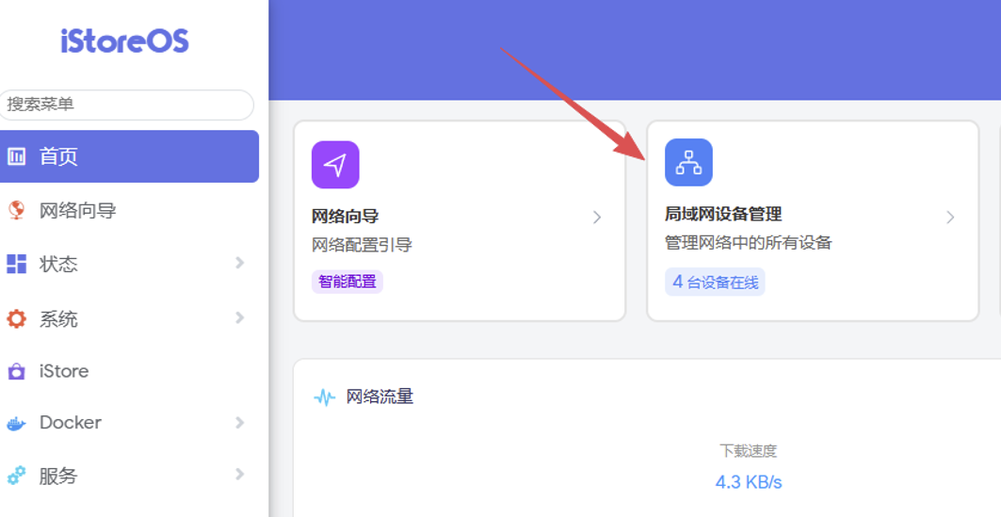Expand the 状态 submenu chevron
The width and height of the screenshot is (1001, 517).
pyautogui.click(x=240, y=263)
